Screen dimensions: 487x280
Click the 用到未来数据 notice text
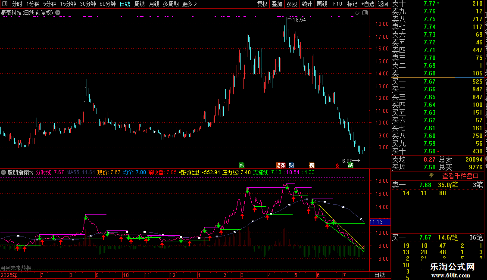(x=16, y=268)
